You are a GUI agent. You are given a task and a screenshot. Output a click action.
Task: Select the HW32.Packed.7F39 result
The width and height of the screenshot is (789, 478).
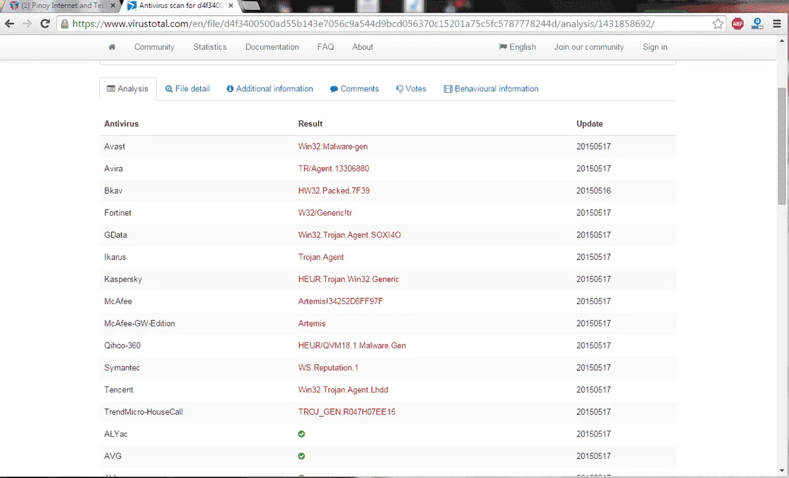point(334,191)
